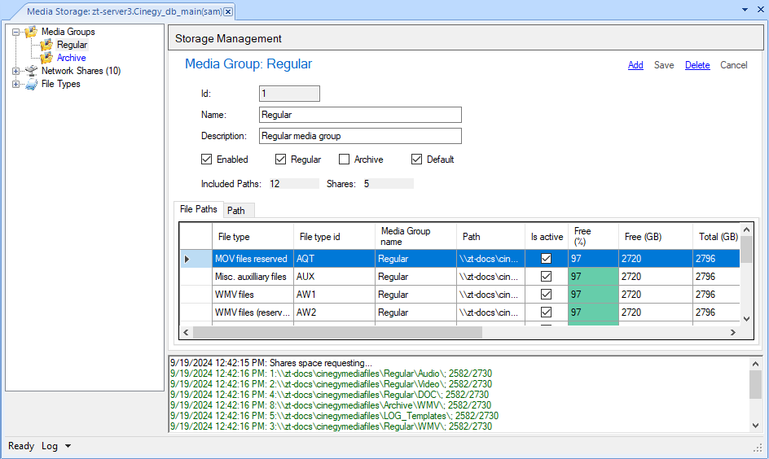Close the Media Storage tab
This screenshot has height=459, width=769.
coord(228,11)
